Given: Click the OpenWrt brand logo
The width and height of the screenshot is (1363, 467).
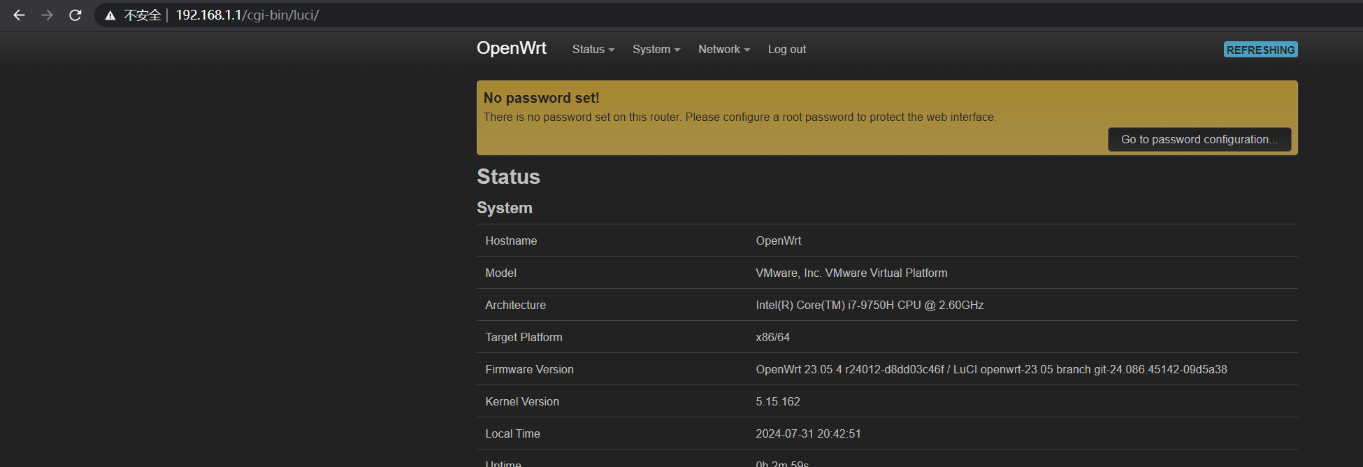Looking at the screenshot, I should tap(511, 48).
